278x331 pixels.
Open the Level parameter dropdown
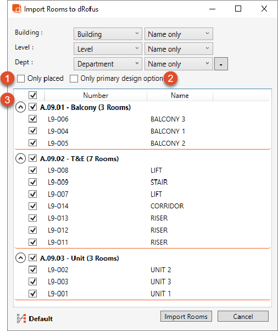[108, 49]
